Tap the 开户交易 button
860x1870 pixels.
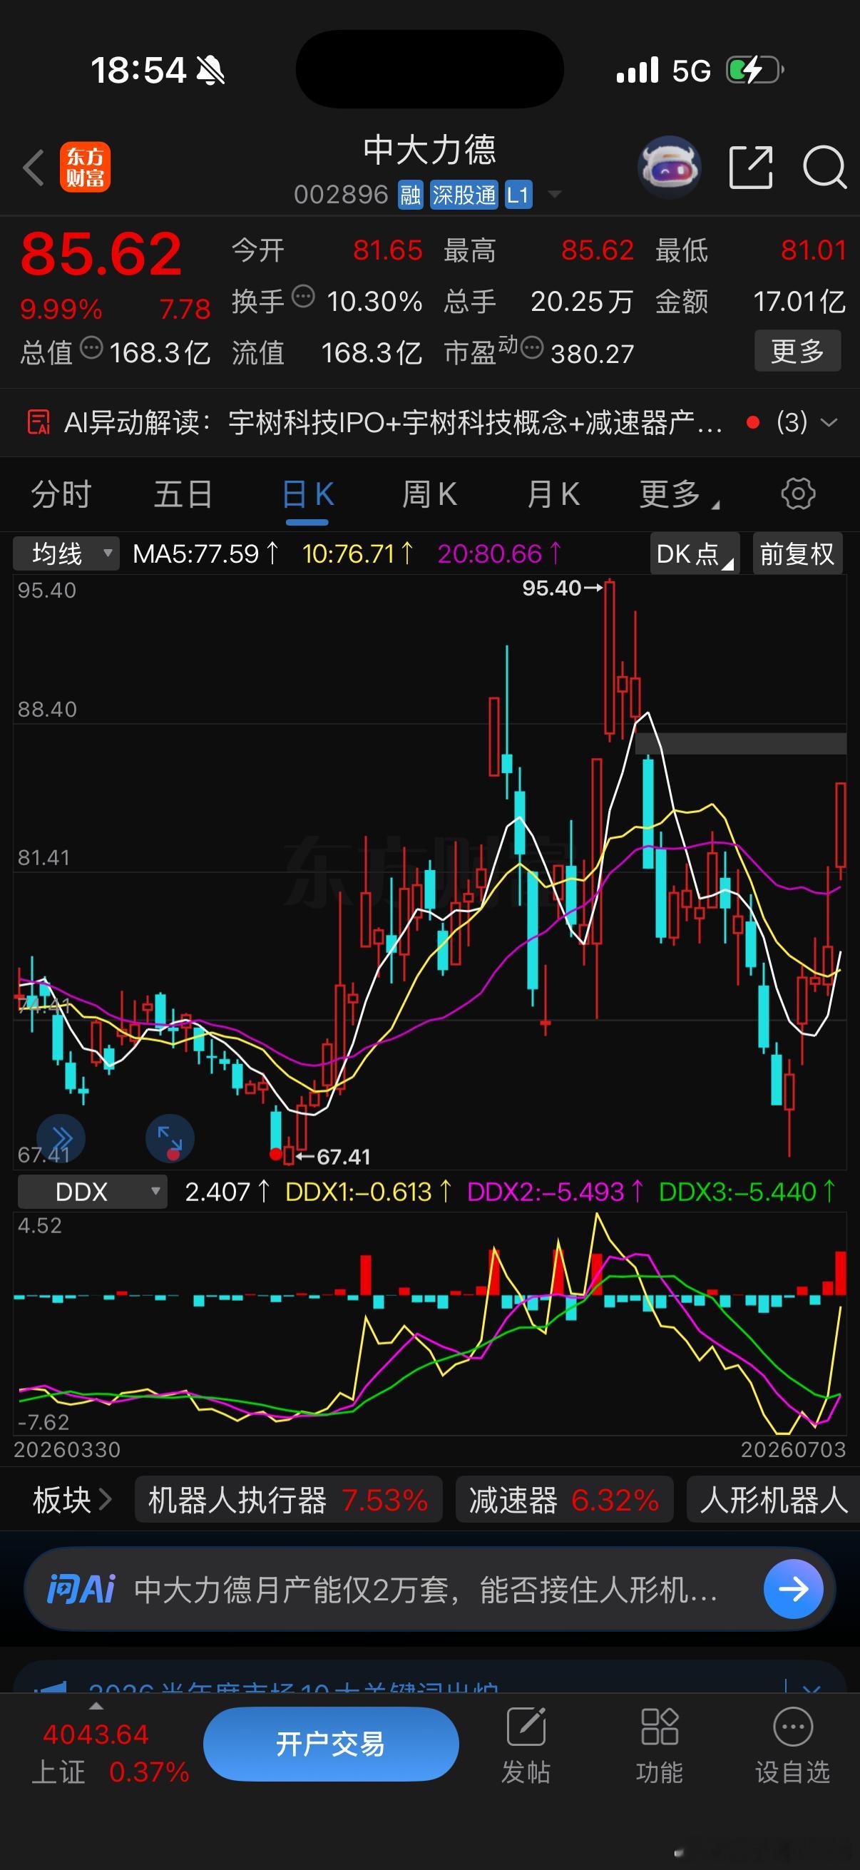[331, 1744]
